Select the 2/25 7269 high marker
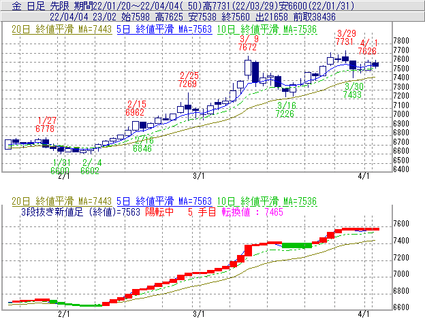 (189, 80)
